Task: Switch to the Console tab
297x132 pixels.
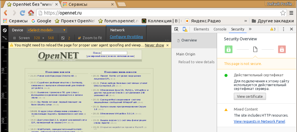Action: pyautogui.click(x=220, y=29)
